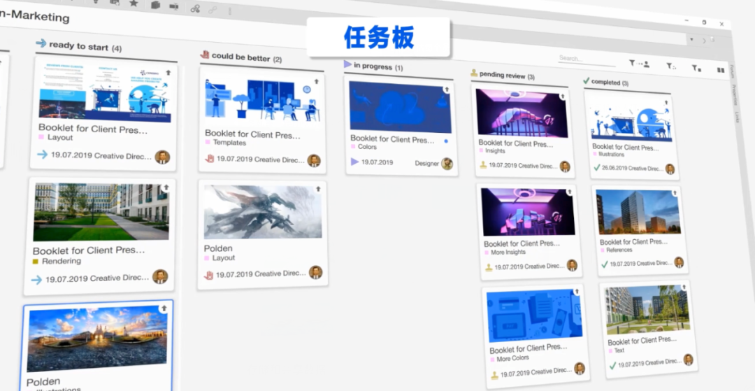Image resolution: width=755 pixels, height=391 pixels.
Task: Open the panoramic city image on Polden card
Action: (x=96, y=339)
